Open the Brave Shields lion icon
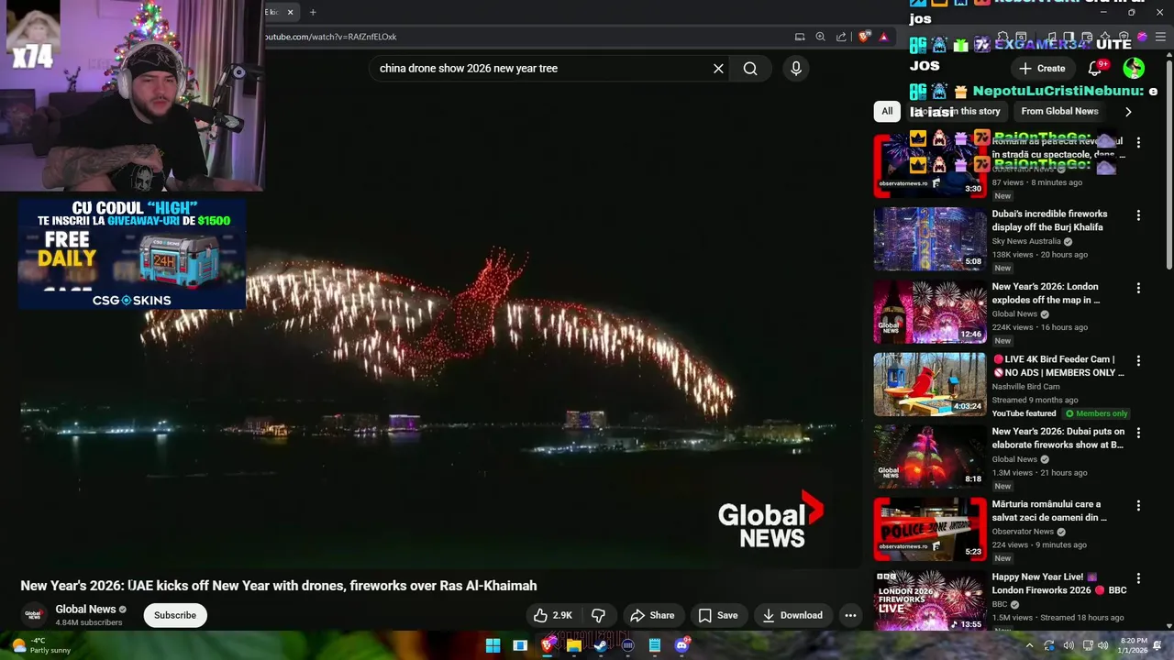Viewport: 1174px width, 660px height. click(x=864, y=37)
